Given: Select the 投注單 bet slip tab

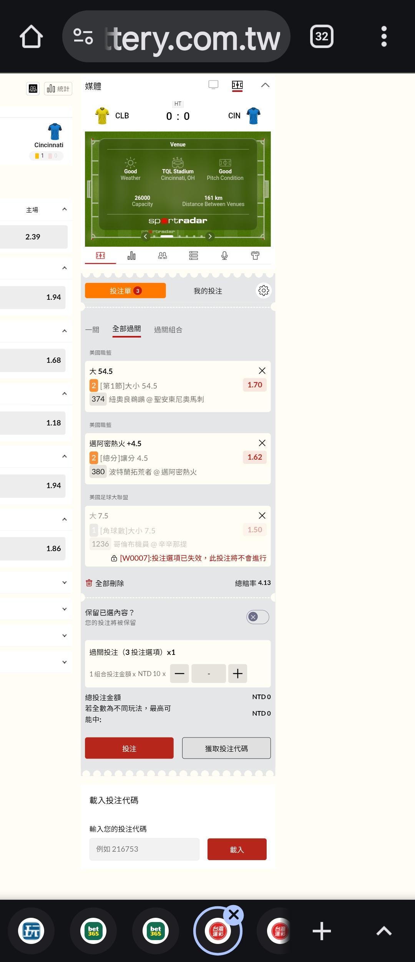Looking at the screenshot, I should [125, 291].
